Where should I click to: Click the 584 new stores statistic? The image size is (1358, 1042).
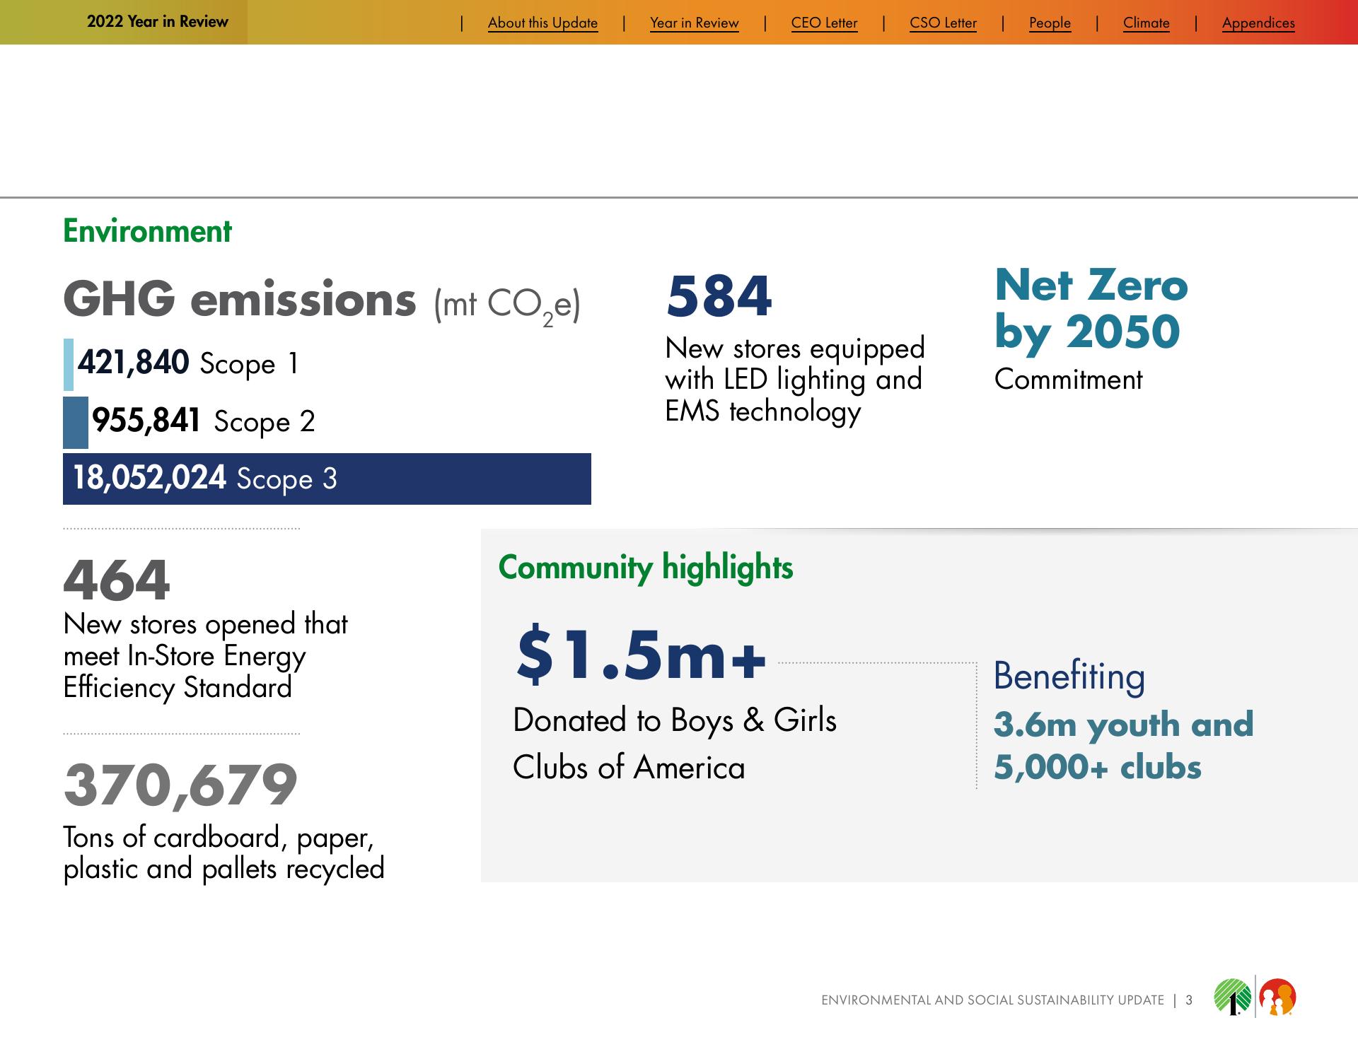(x=718, y=296)
